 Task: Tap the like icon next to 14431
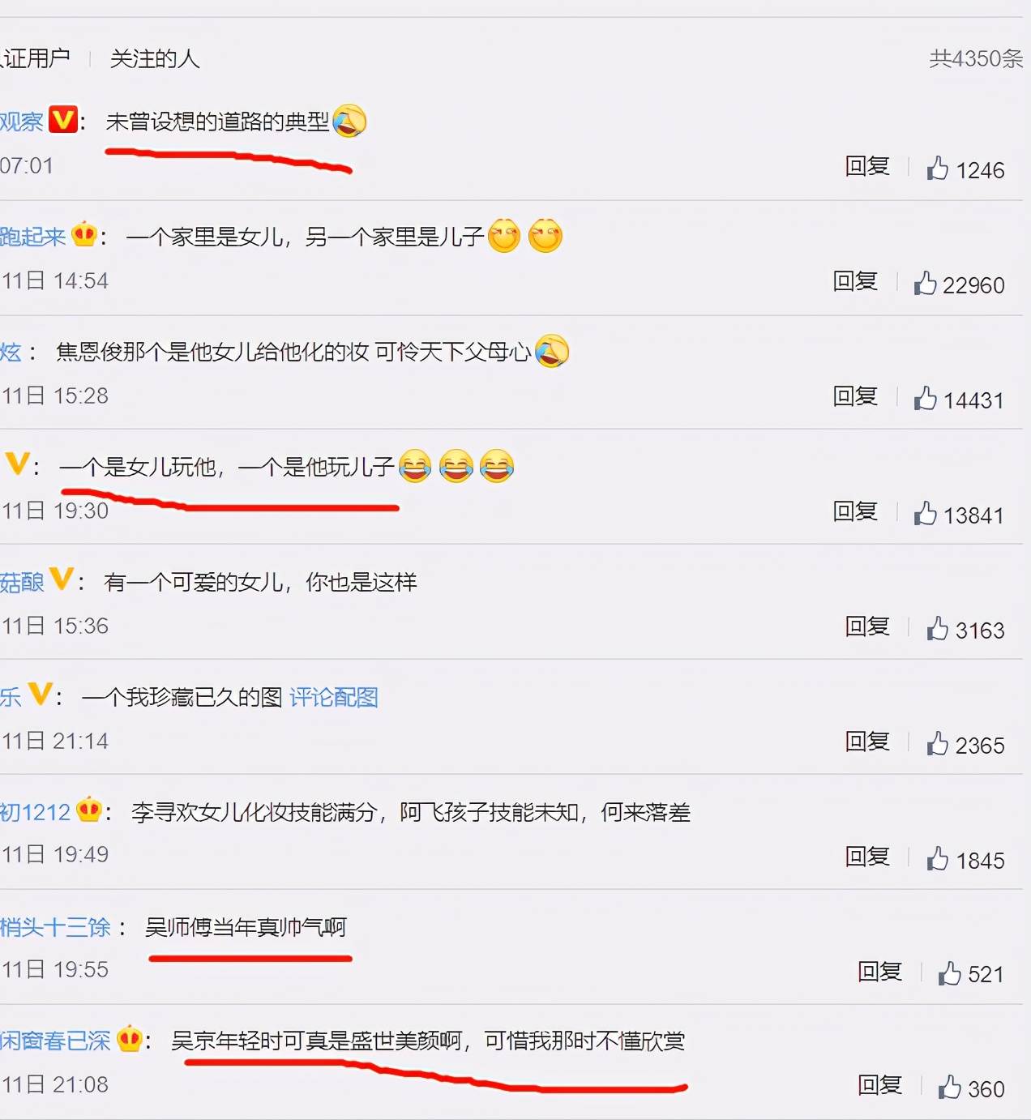(x=925, y=398)
